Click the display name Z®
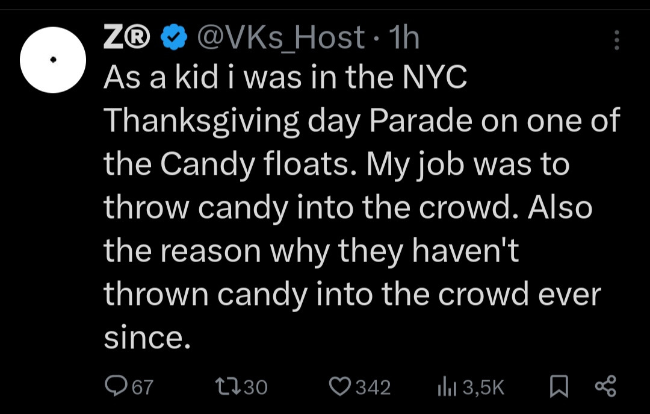This screenshot has width=650, height=414. tap(127, 38)
